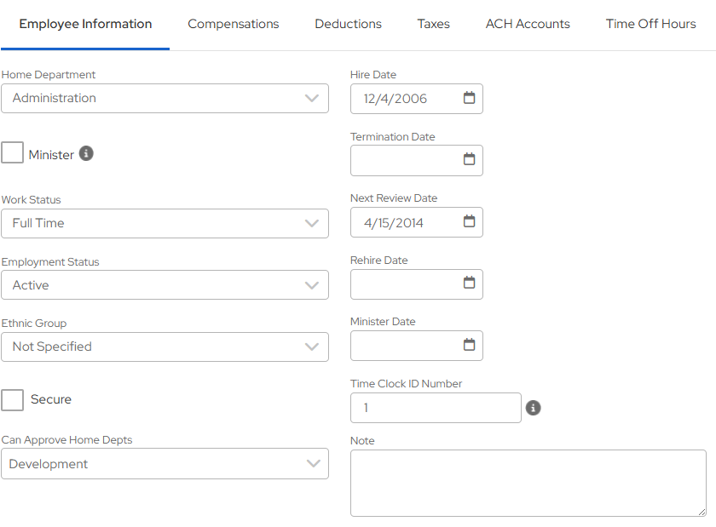
Task: Enable the Secure checkbox
Action: tap(13, 399)
